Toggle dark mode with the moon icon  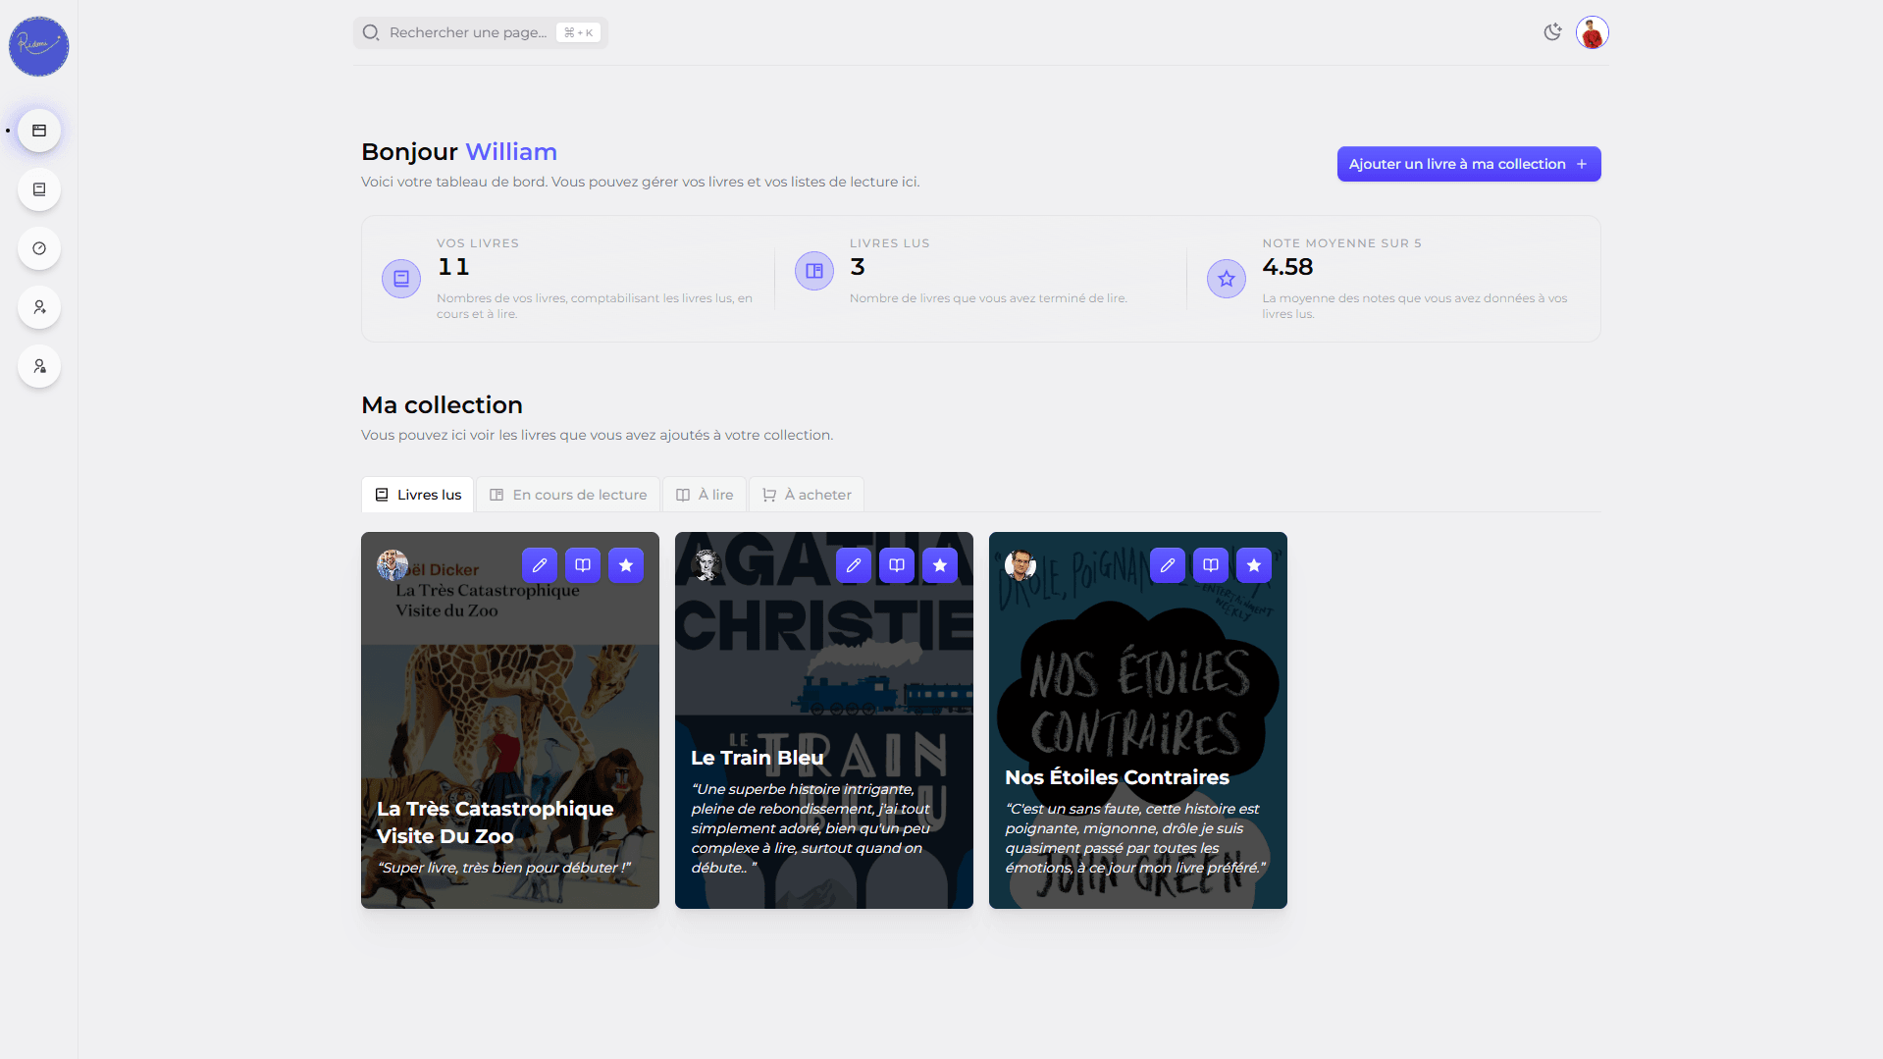coord(1552,32)
